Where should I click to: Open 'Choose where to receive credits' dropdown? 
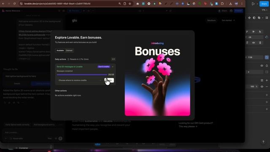(80, 80)
